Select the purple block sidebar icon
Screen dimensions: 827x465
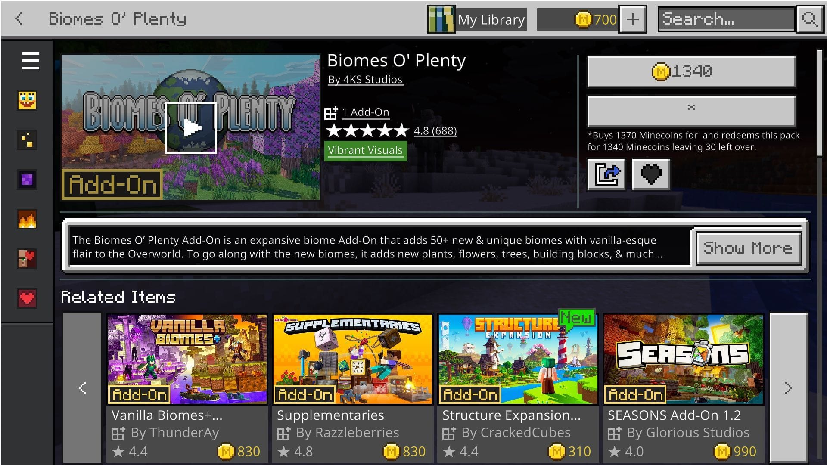(x=27, y=180)
